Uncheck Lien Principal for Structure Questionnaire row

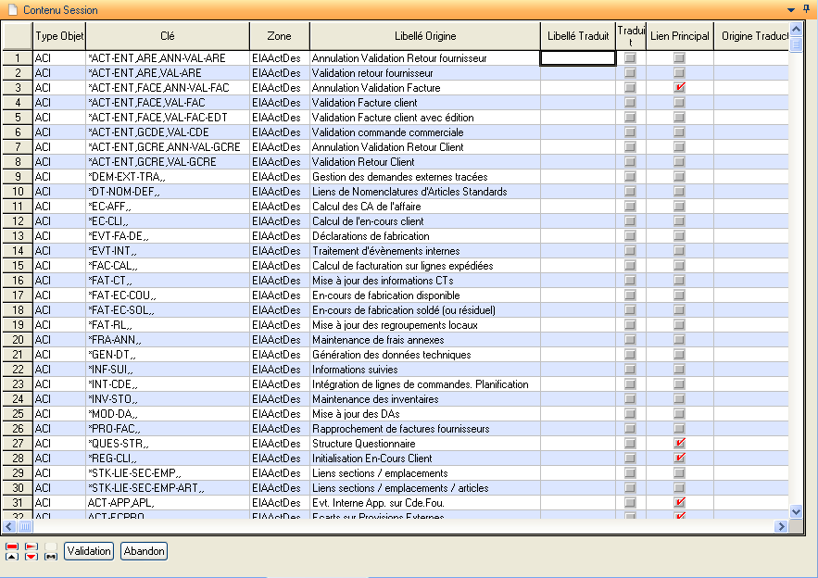click(x=679, y=444)
